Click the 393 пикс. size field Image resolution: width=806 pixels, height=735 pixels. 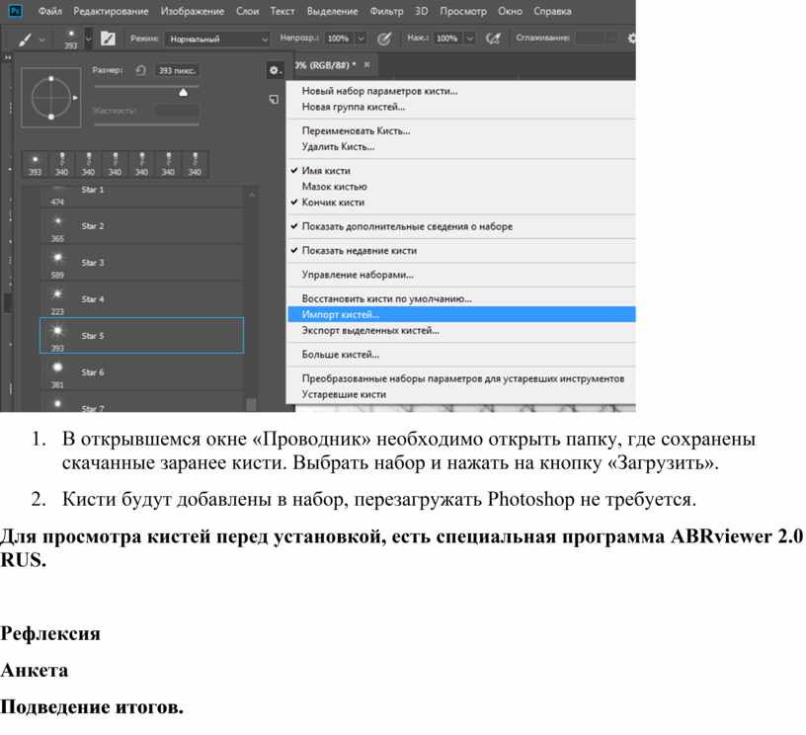point(176,70)
